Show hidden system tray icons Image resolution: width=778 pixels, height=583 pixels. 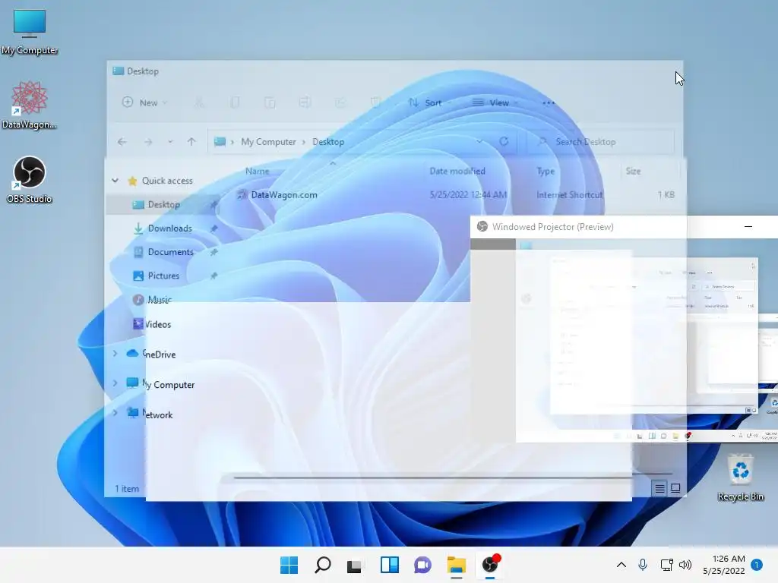[x=621, y=565]
